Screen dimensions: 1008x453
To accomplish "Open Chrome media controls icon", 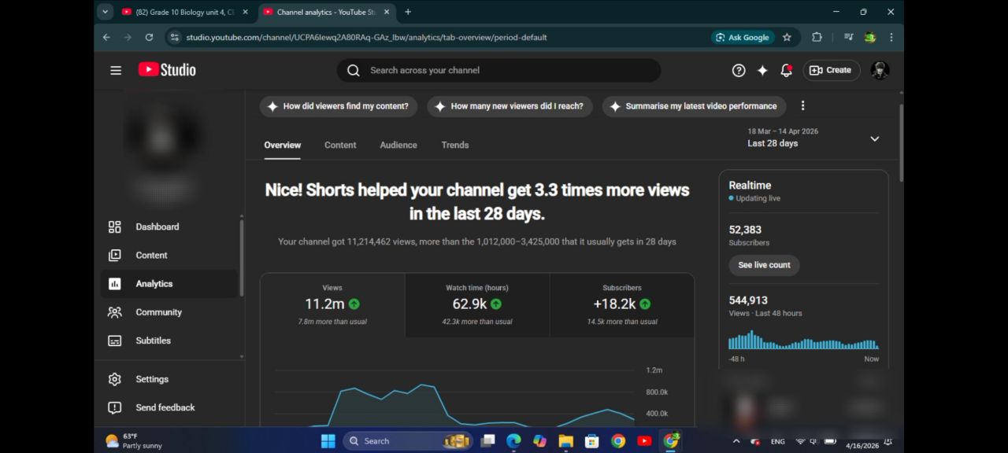I will point(848,37).
